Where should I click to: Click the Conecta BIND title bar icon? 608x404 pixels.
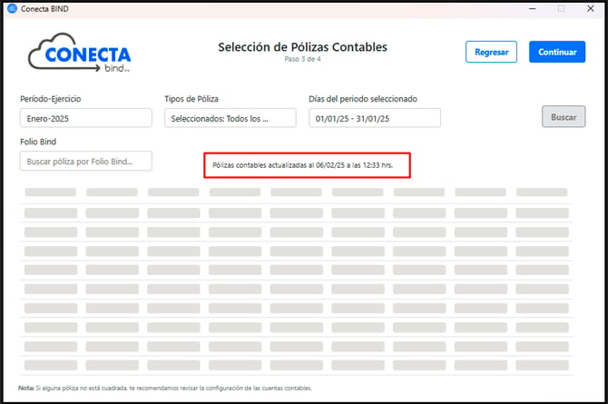point(12,8)
